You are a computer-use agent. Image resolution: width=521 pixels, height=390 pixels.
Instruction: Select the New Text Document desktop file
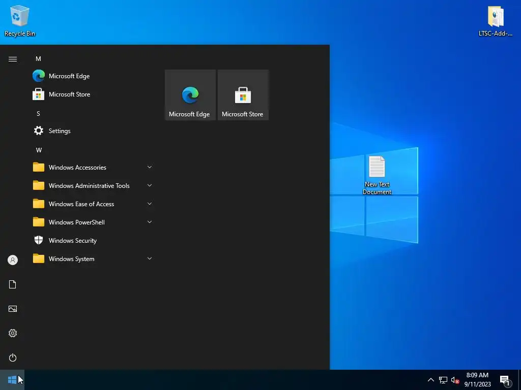point(377,175)
